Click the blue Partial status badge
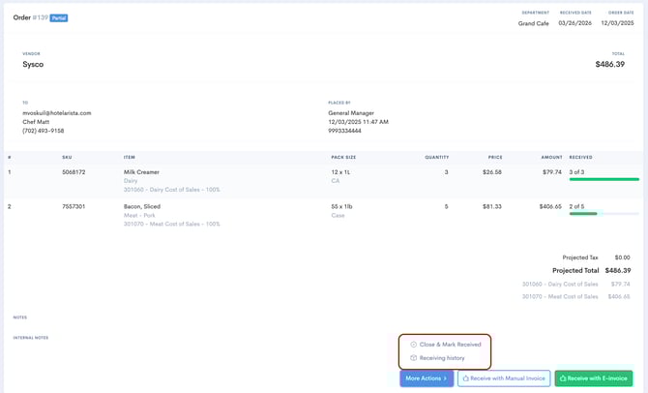Screen dimensions: 648x393 tap(59, 17)
